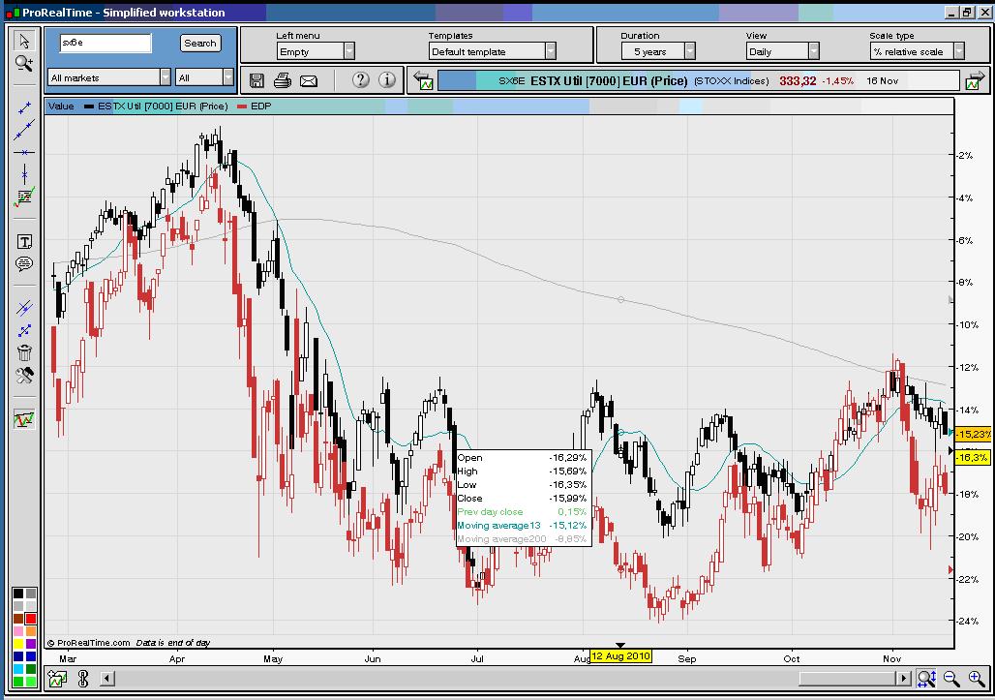The height and width of the screenshot is (700, 995).
Task: Click the chart indicator icon in left toolbar
Action: click(24, 419)
